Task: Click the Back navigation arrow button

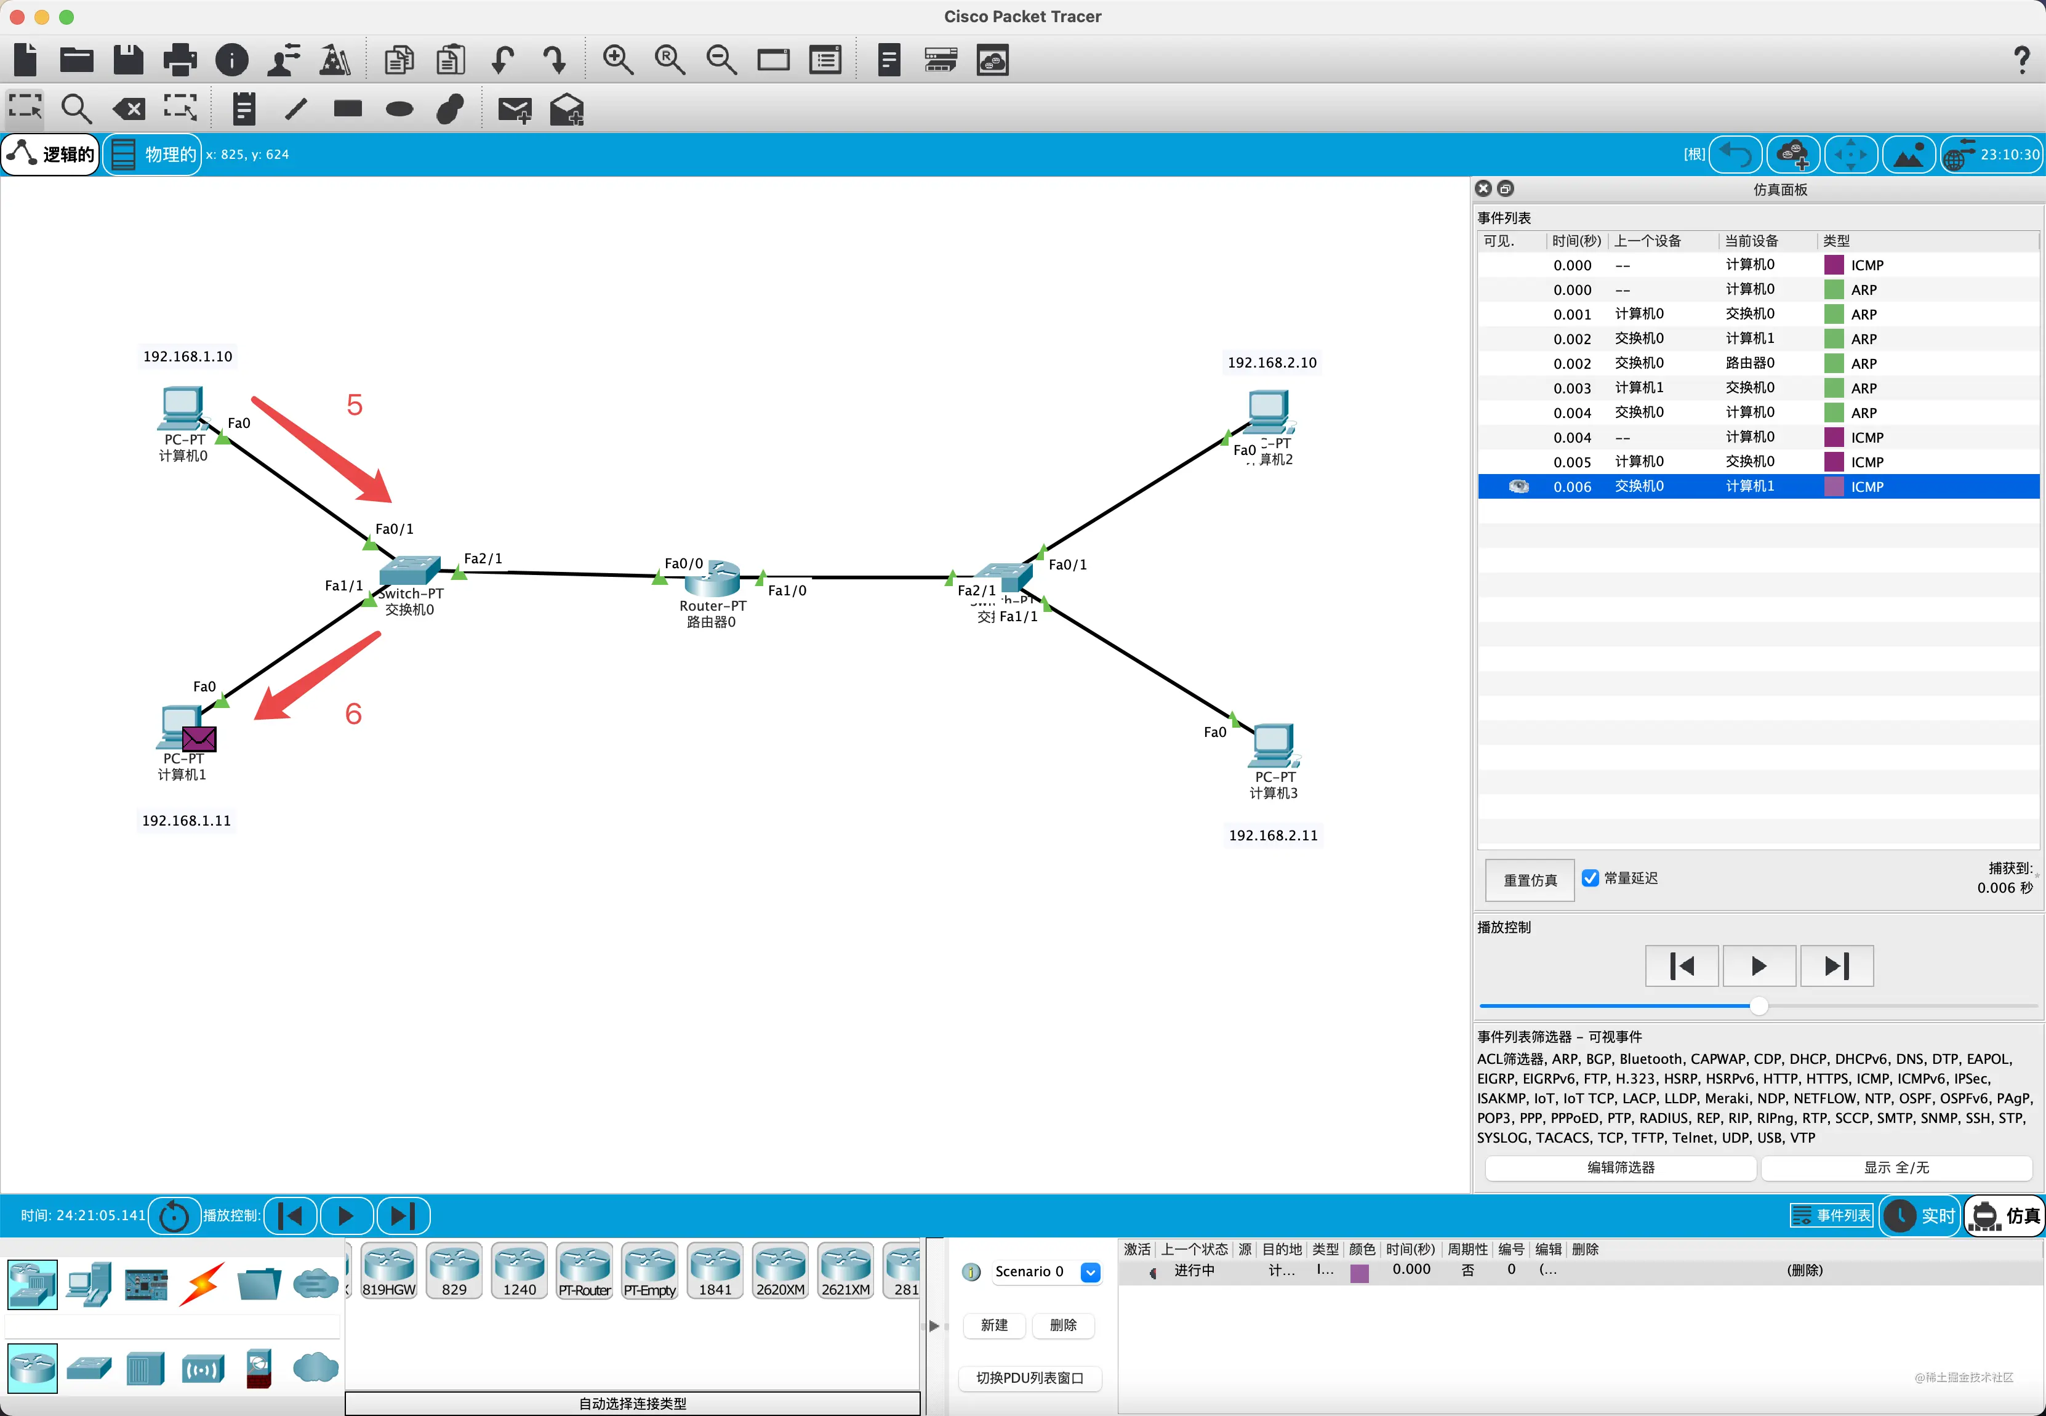Action: [x=1736, y=155]
